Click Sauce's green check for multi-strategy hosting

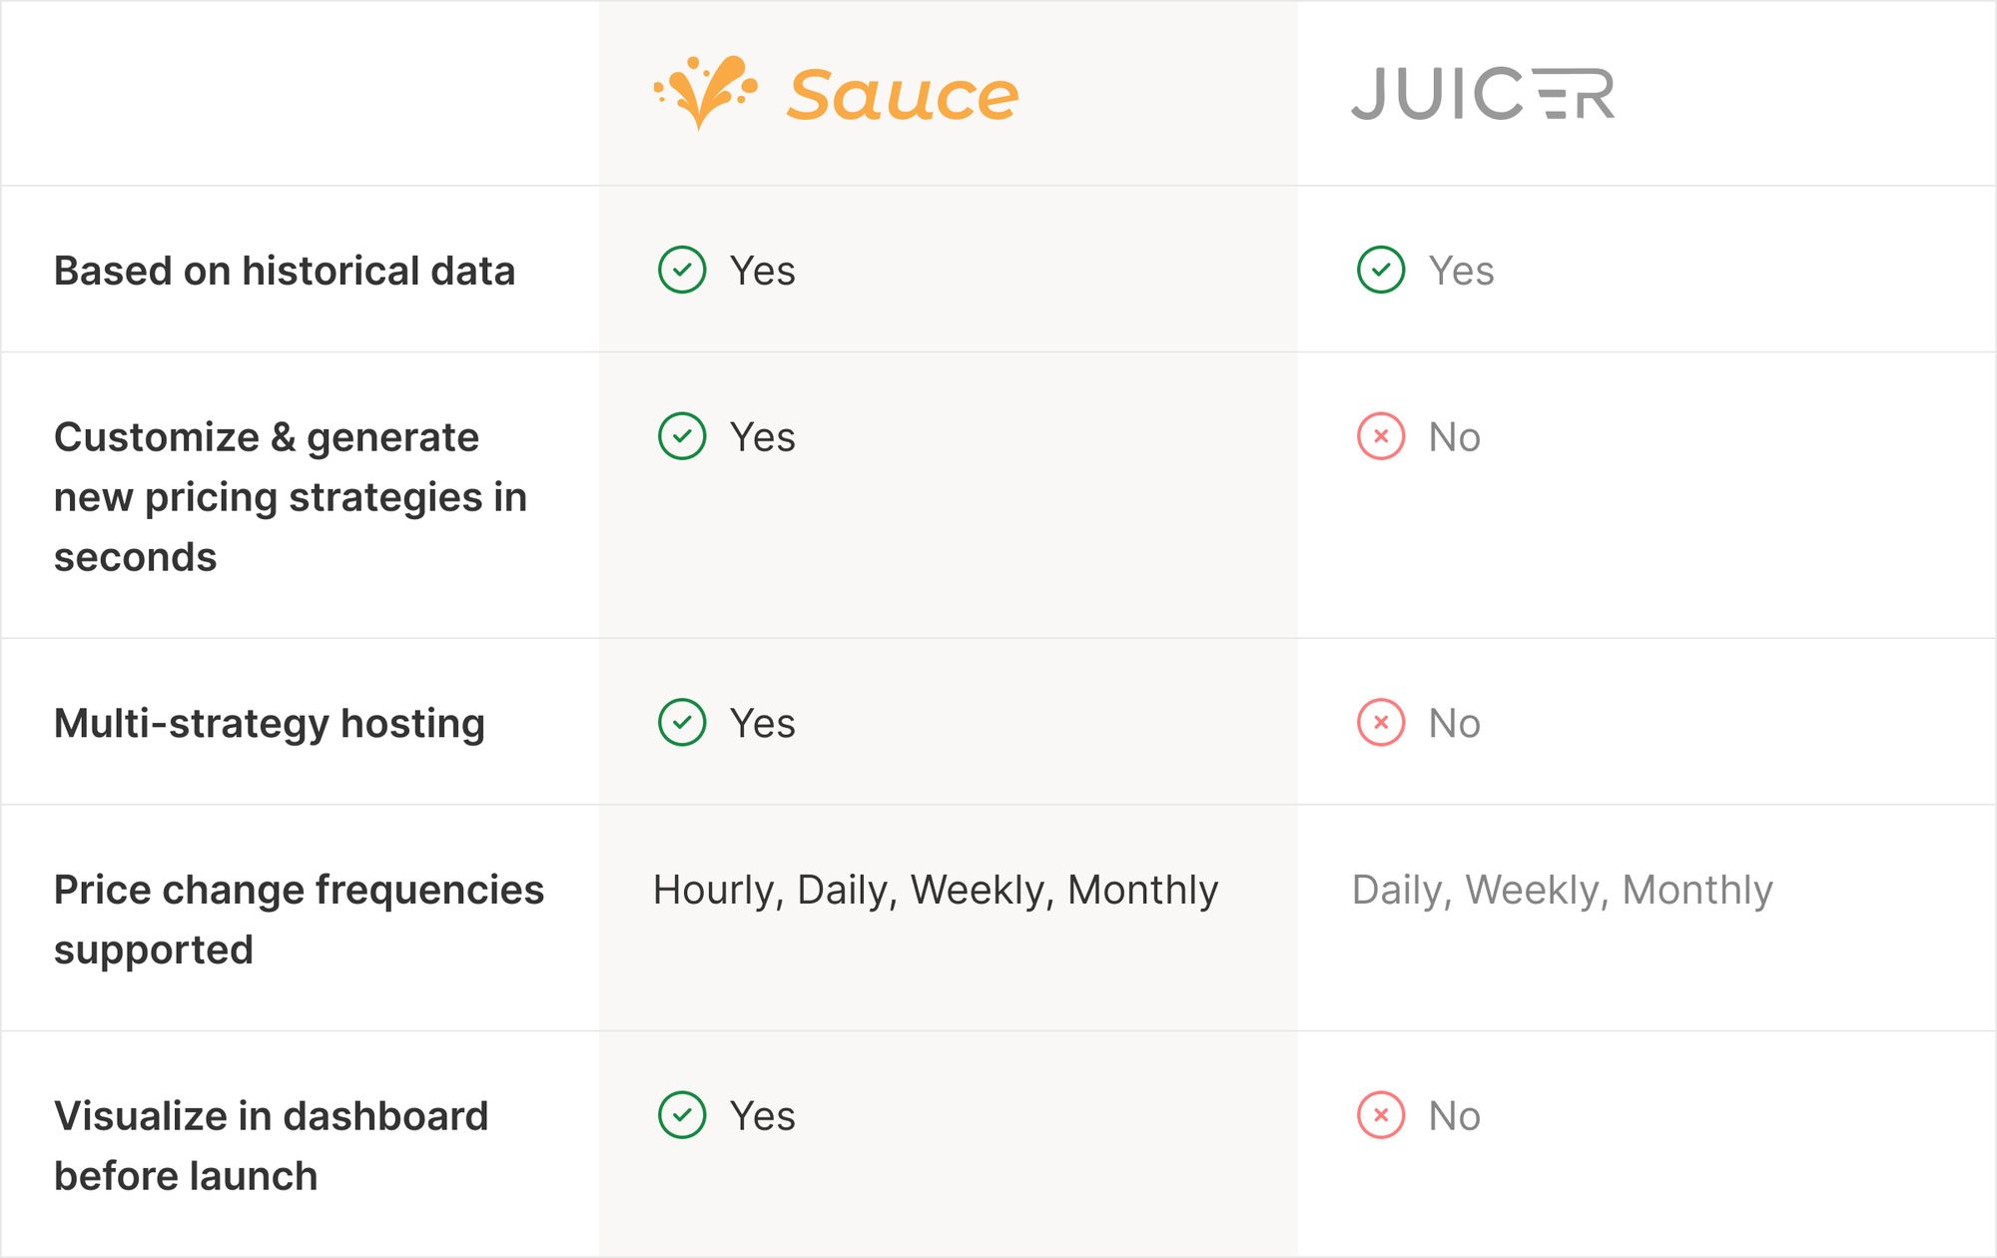[682, 723]
